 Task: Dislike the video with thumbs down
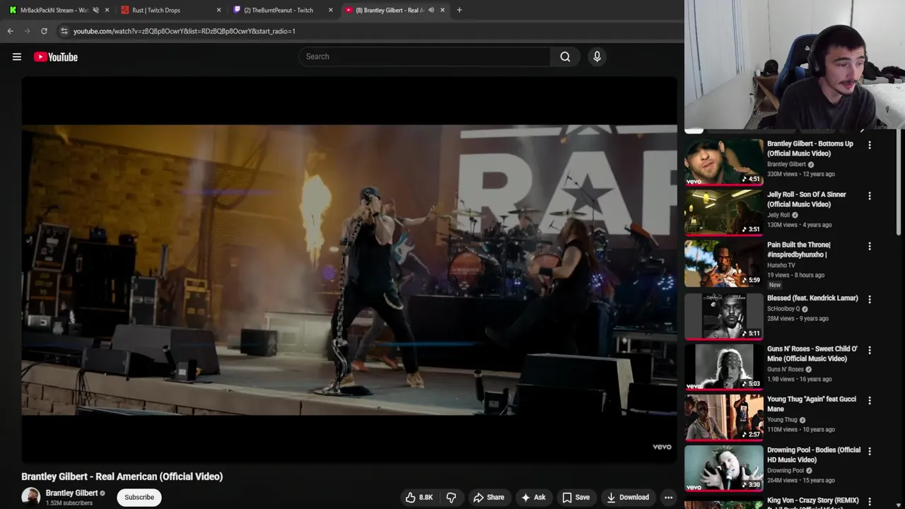451,498
